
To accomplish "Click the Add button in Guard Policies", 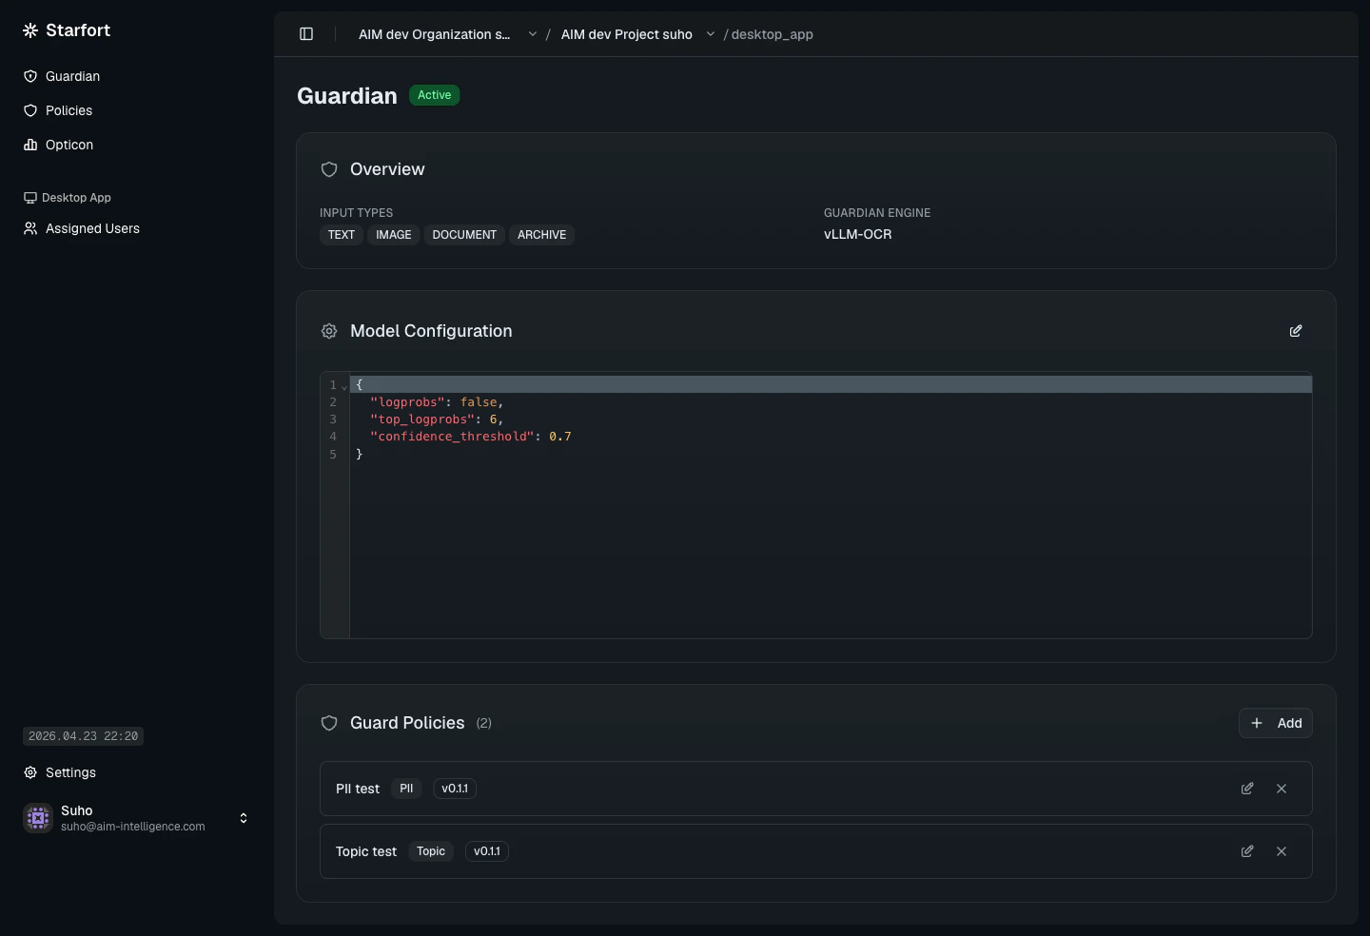I will click(x=1275, y=723).
